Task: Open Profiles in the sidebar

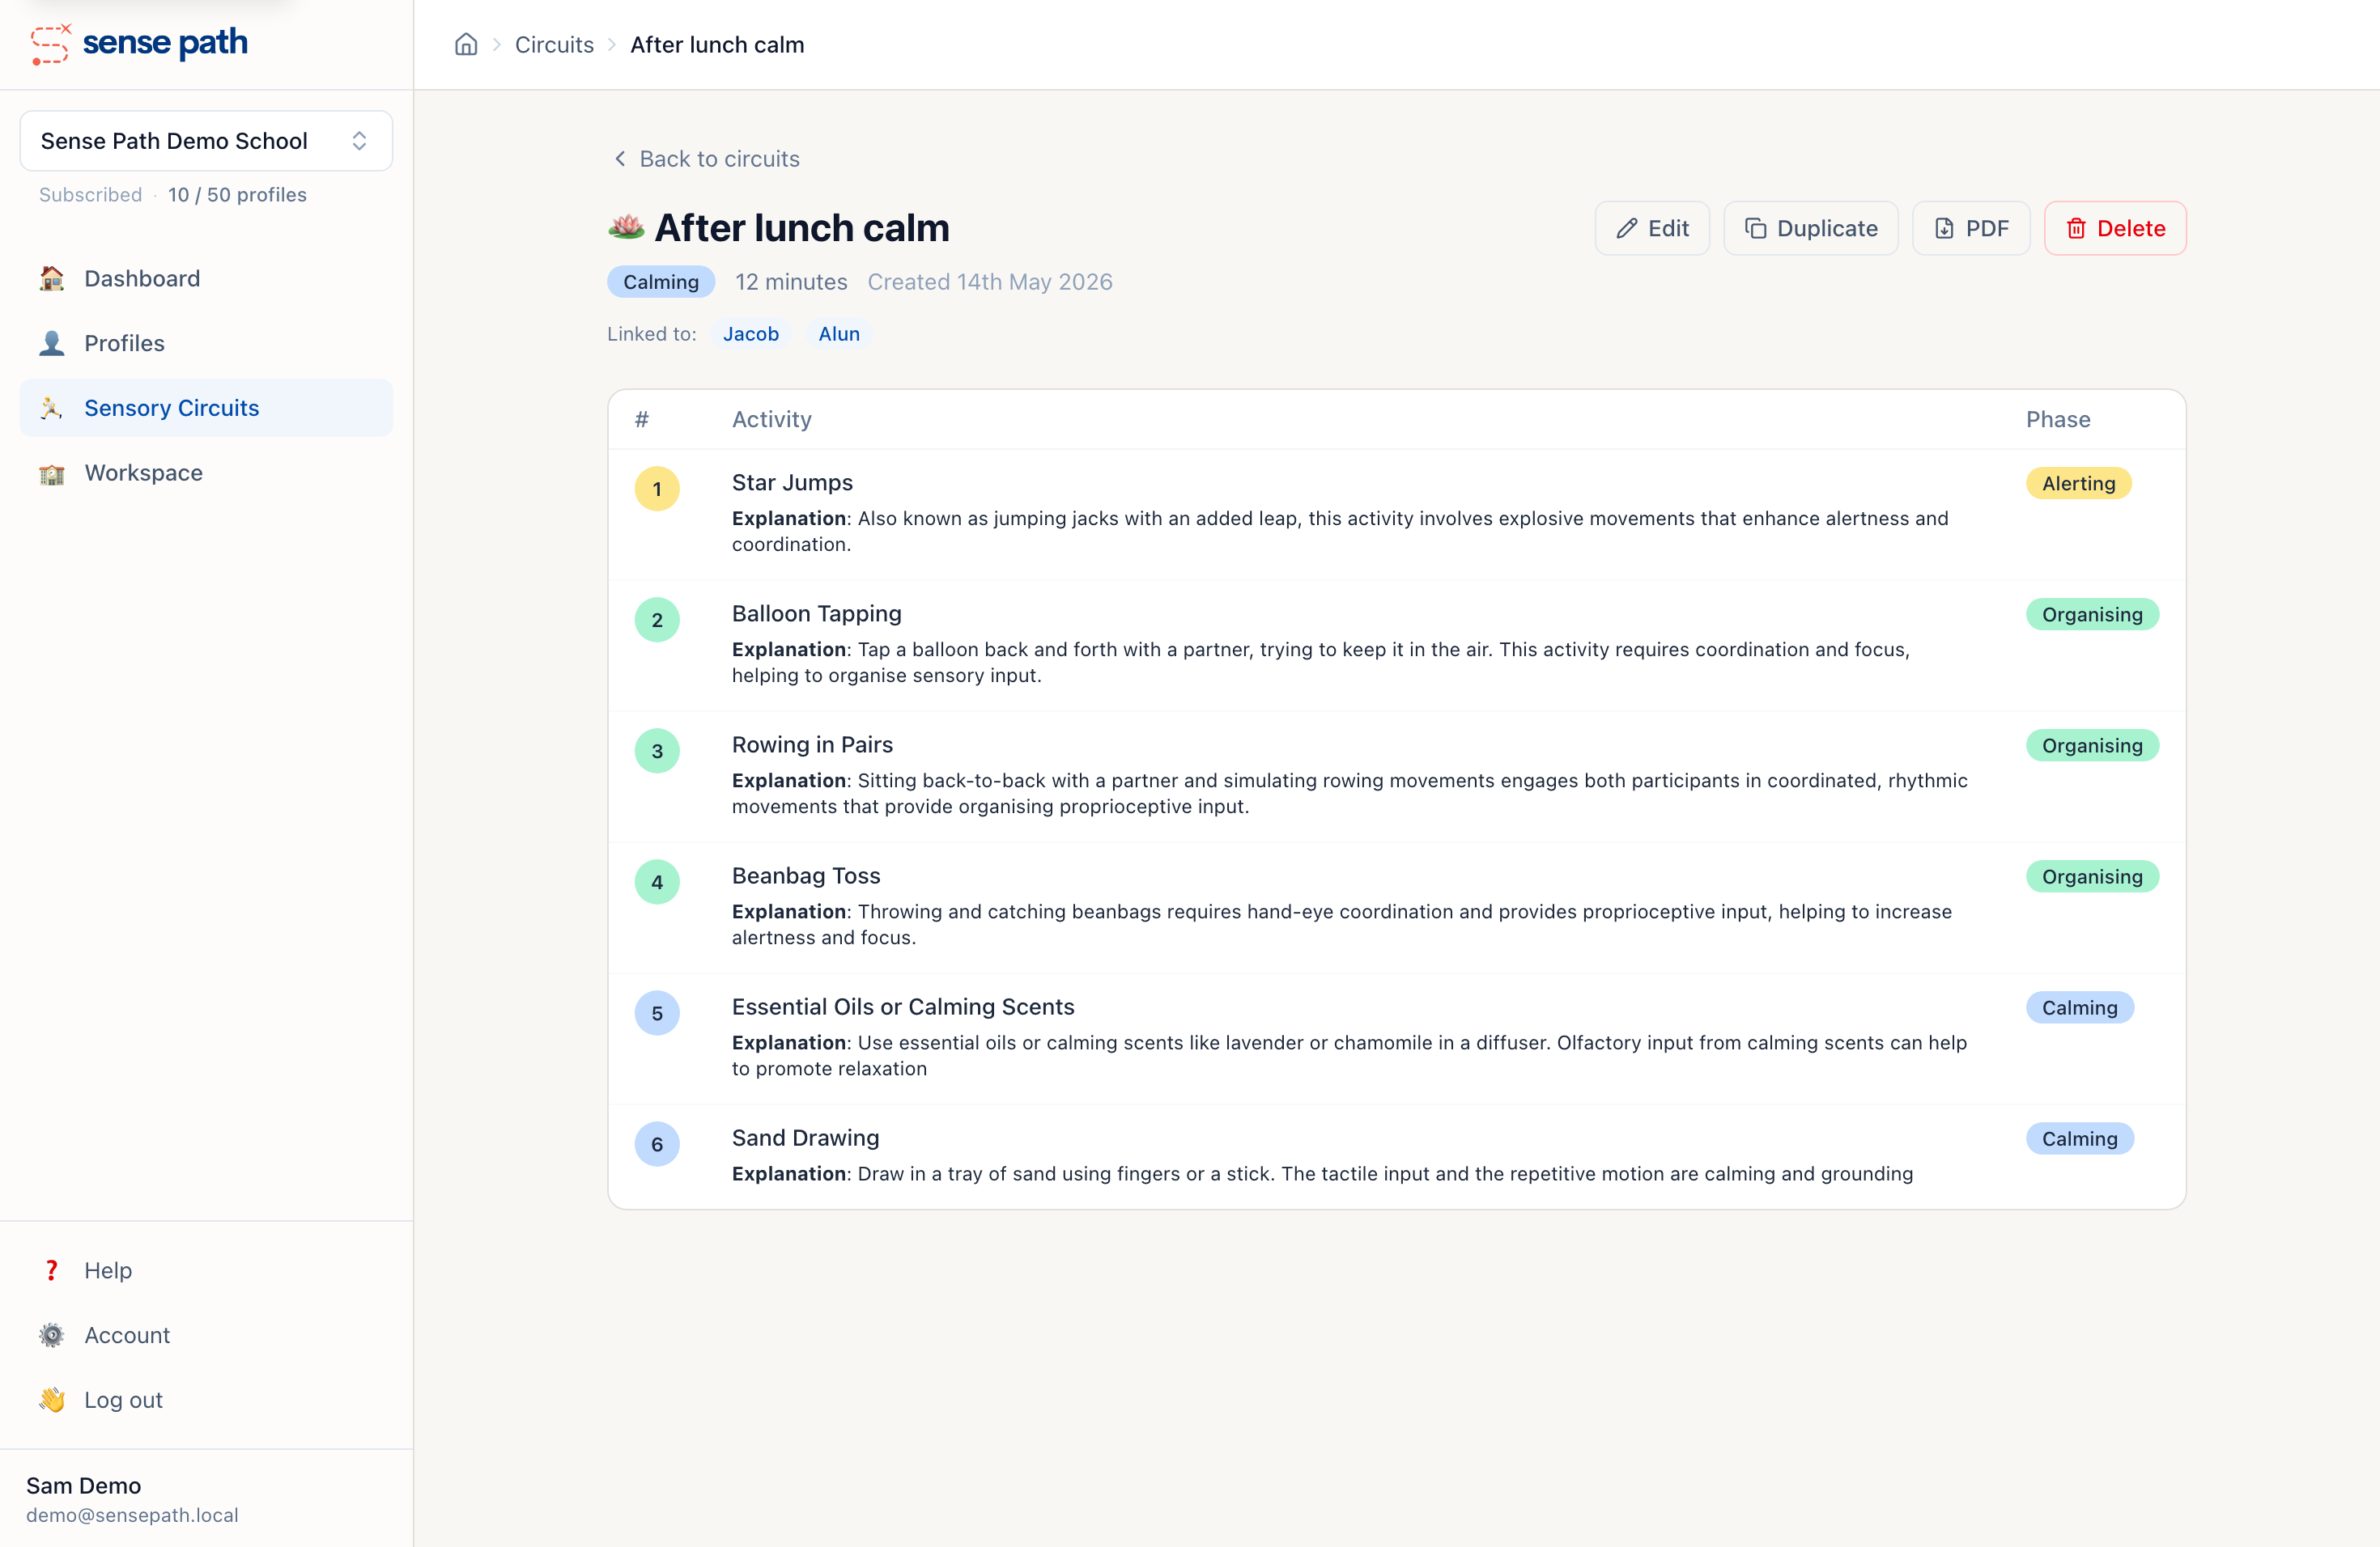Action: 206,343
